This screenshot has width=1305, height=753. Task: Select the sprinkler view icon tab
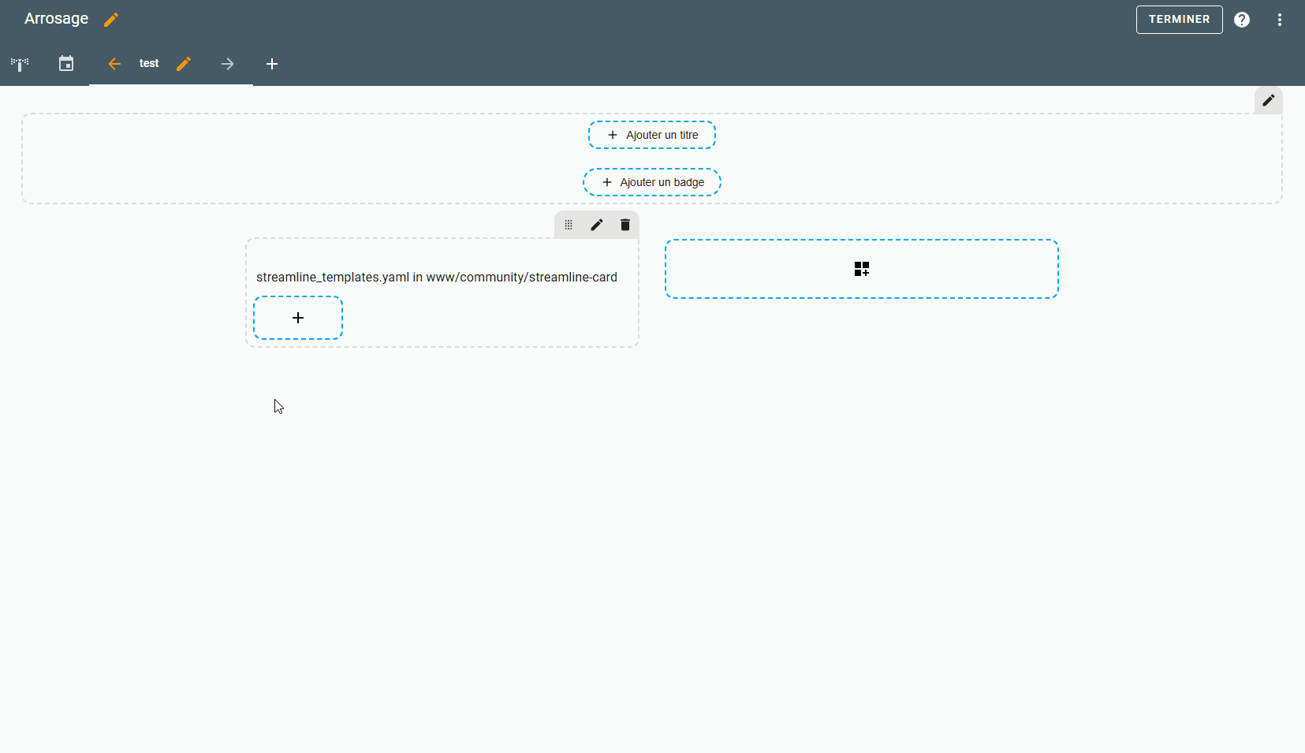click(19, 64)
